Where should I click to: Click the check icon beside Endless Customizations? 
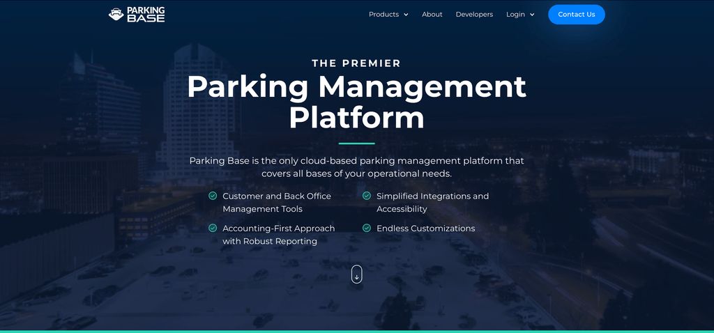(367, 228)
